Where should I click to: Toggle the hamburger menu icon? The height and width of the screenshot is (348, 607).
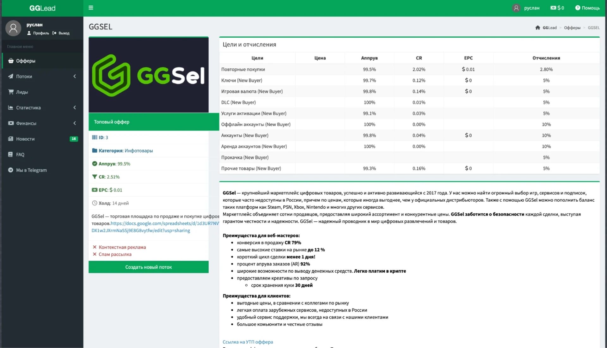click(91, 8)
